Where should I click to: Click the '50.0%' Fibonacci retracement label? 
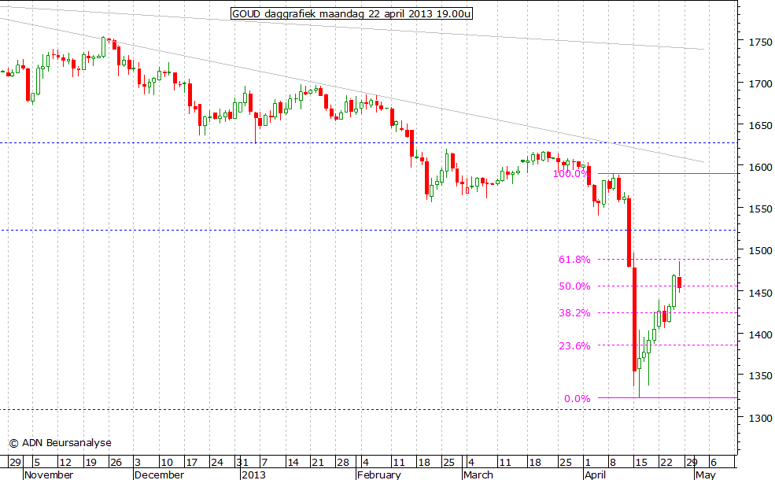pyautogui.click(x=574, y=286)
